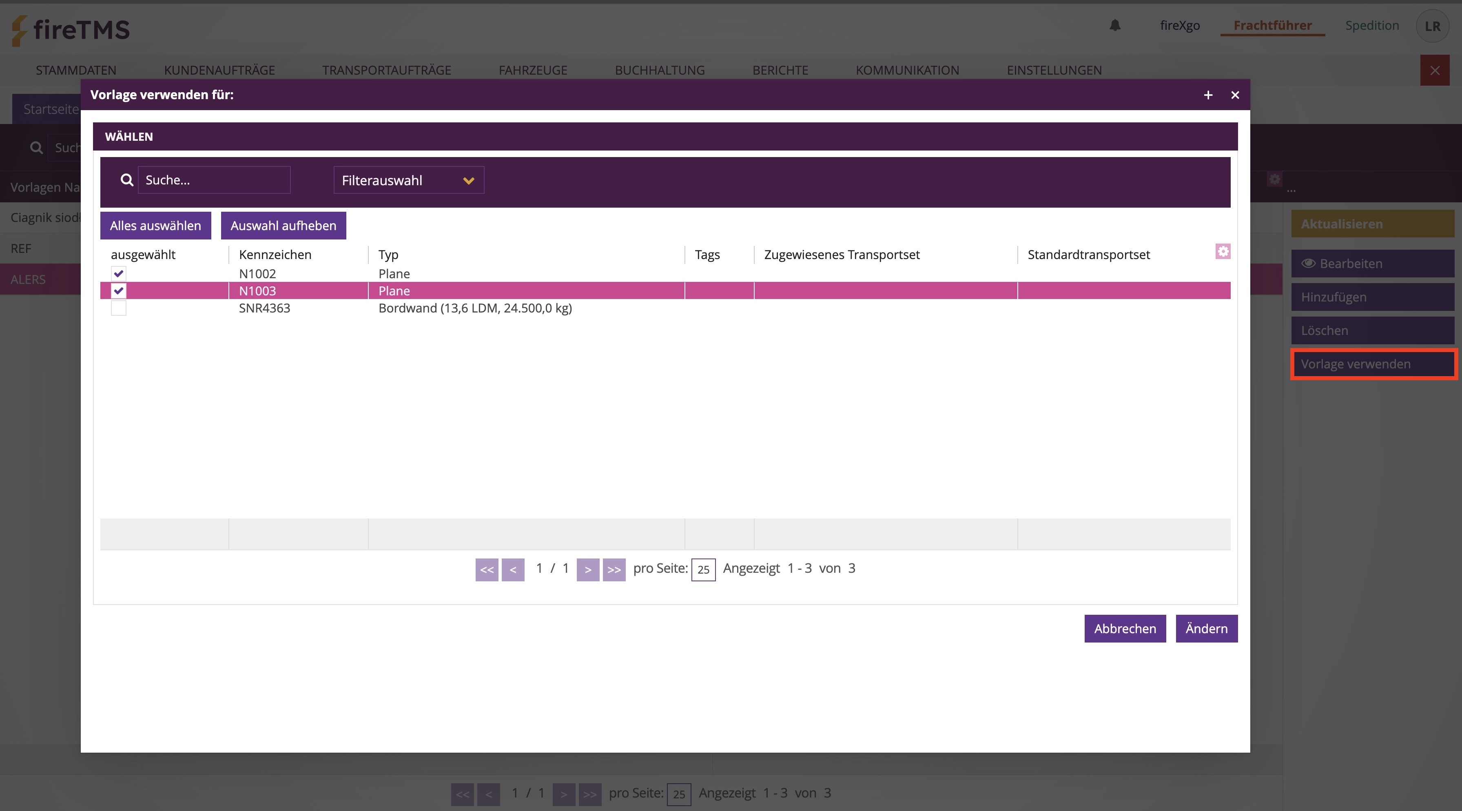Go to last page with >> button

(x=614, y=569)
